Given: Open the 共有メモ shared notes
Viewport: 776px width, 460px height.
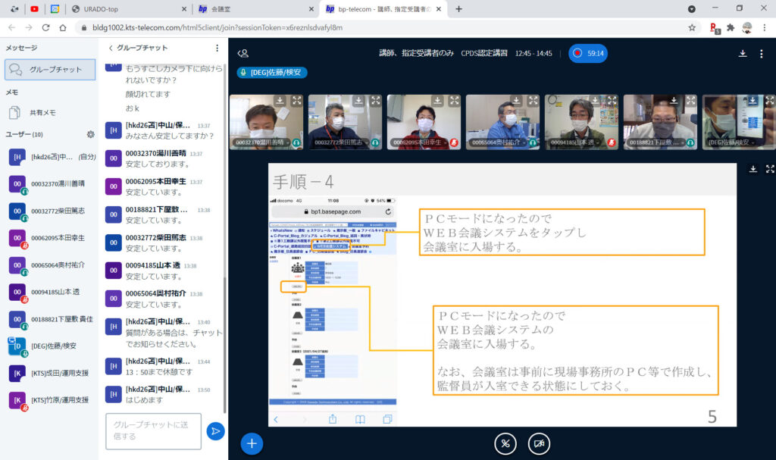Looking at the screenshot, I should [42, 112].
